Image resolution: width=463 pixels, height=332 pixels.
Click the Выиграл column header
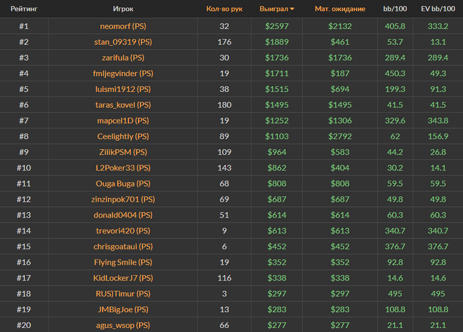(x=273, y=10)
